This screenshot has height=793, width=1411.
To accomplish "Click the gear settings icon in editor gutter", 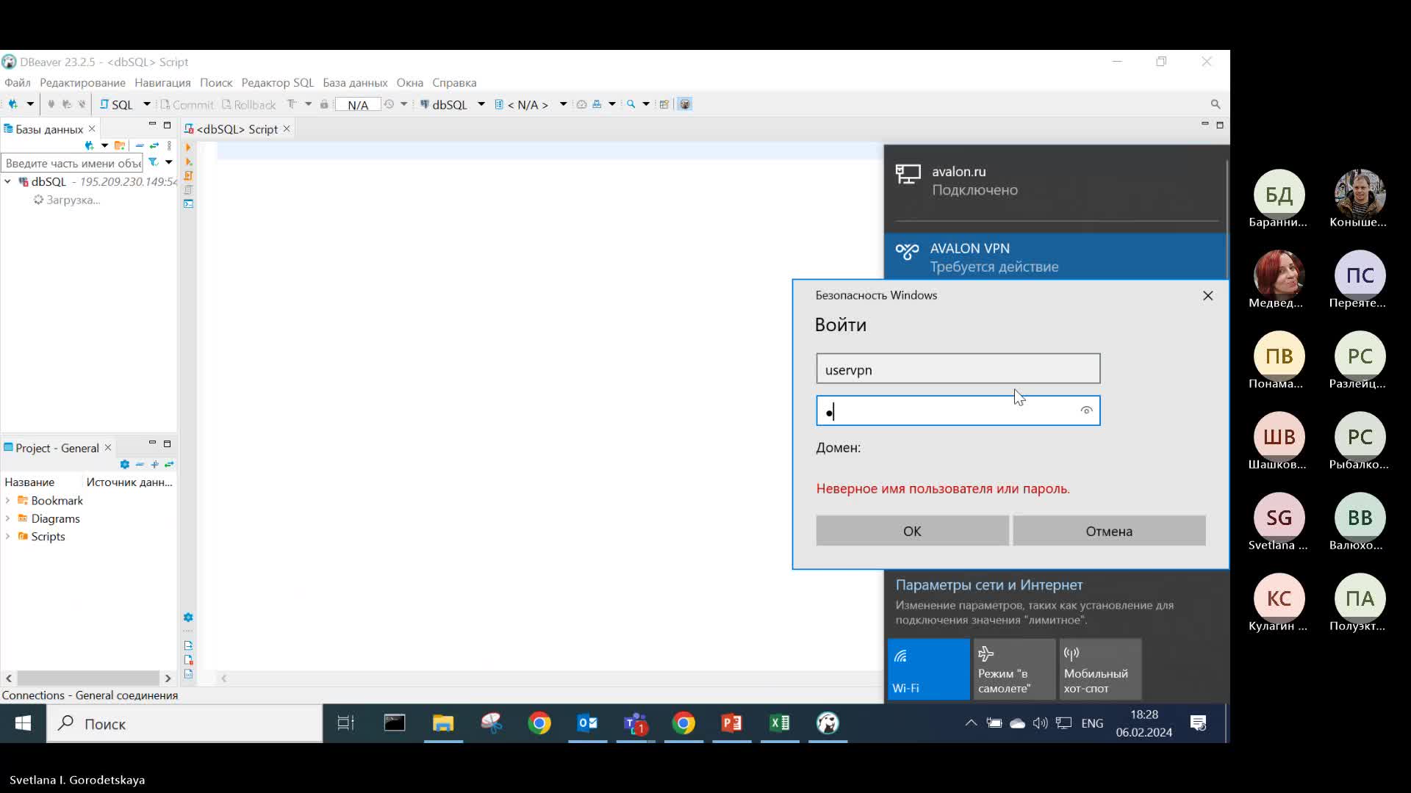I will pos(188,618).
